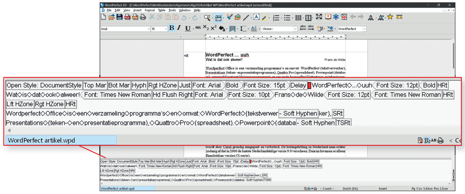Click the Print icon in toolbar
This screenshot has height=194, width=465.
point(143,17)
